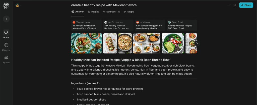
Task: Open the Spaces icon
Action: [6, 58]
